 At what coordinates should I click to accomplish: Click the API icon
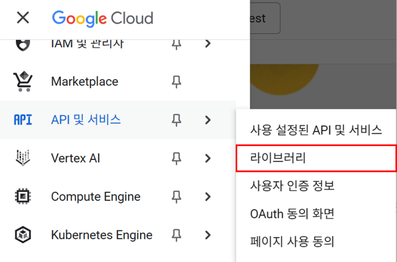coord(23,120)
